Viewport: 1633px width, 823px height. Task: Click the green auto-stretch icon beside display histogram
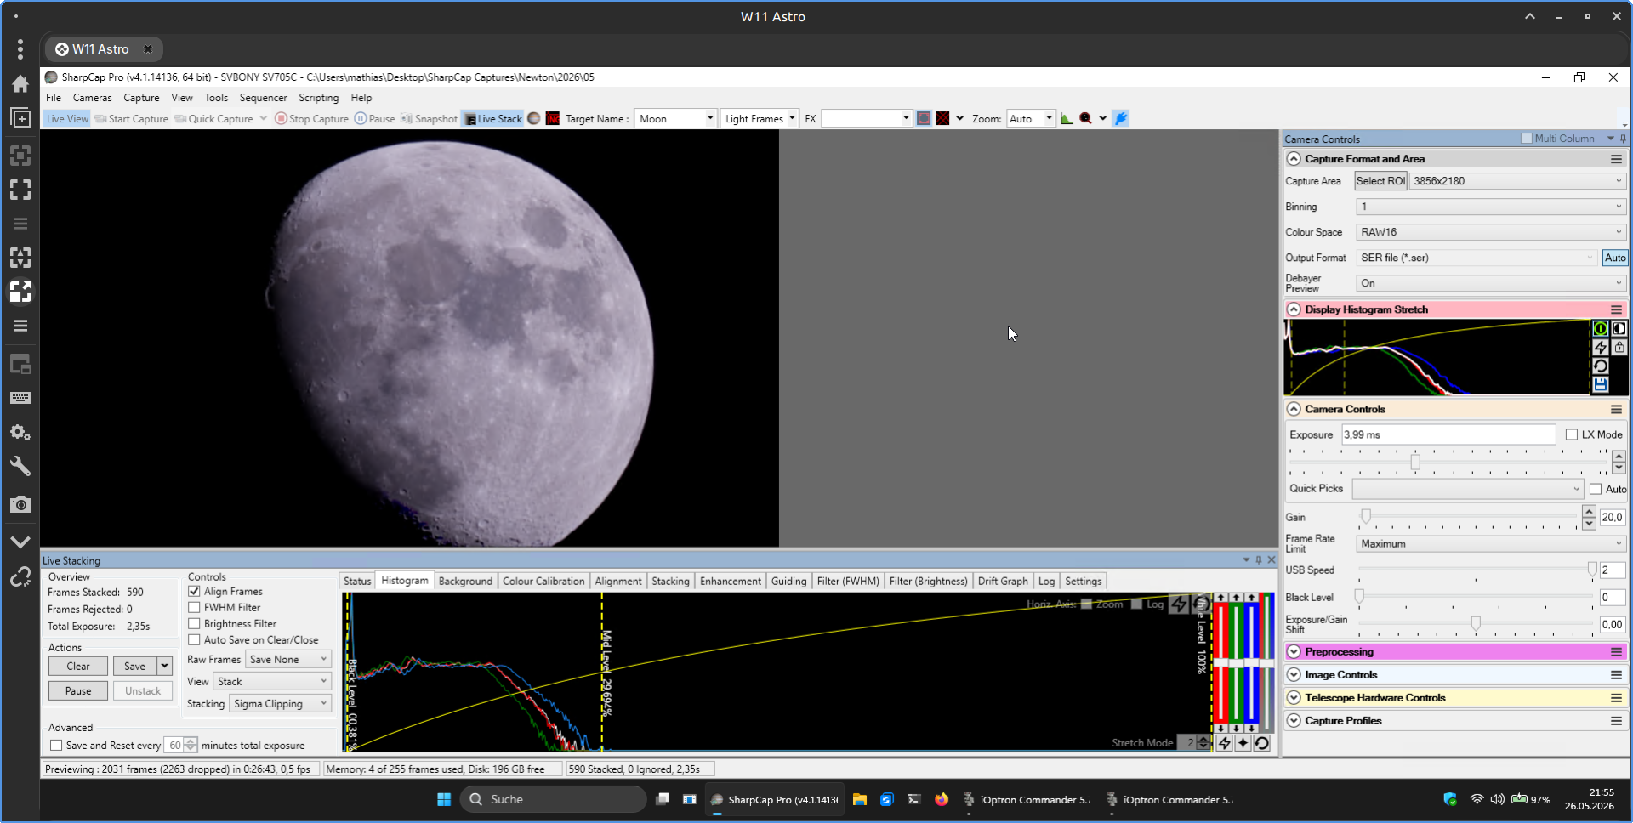pyautogui.click(x=1601, y=329)
